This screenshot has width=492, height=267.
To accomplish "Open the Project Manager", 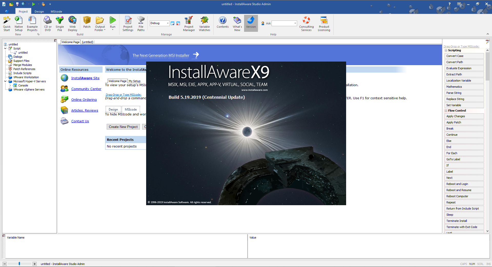I will pyautogui.click(x=189, y=24).
